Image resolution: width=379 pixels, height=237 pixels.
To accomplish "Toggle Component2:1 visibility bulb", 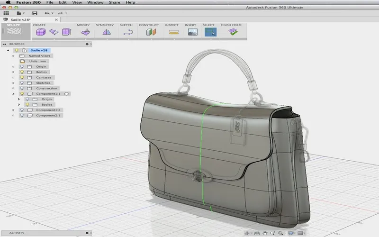I will pyautogui.click(x=22, y=115).
